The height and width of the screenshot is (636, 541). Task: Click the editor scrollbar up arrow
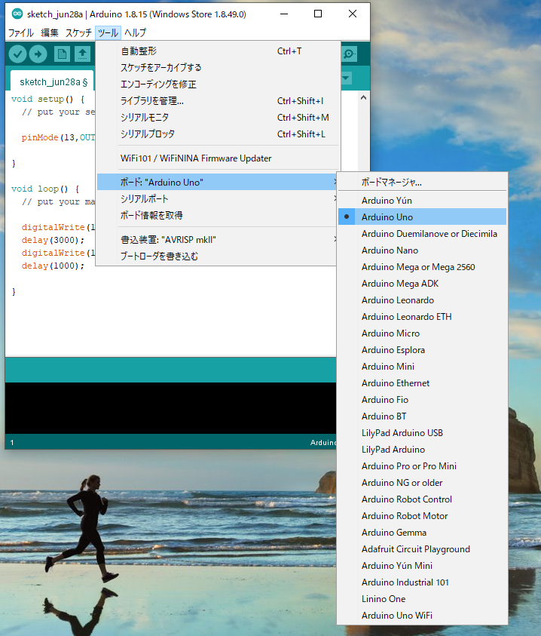click(x=363, y=98)
